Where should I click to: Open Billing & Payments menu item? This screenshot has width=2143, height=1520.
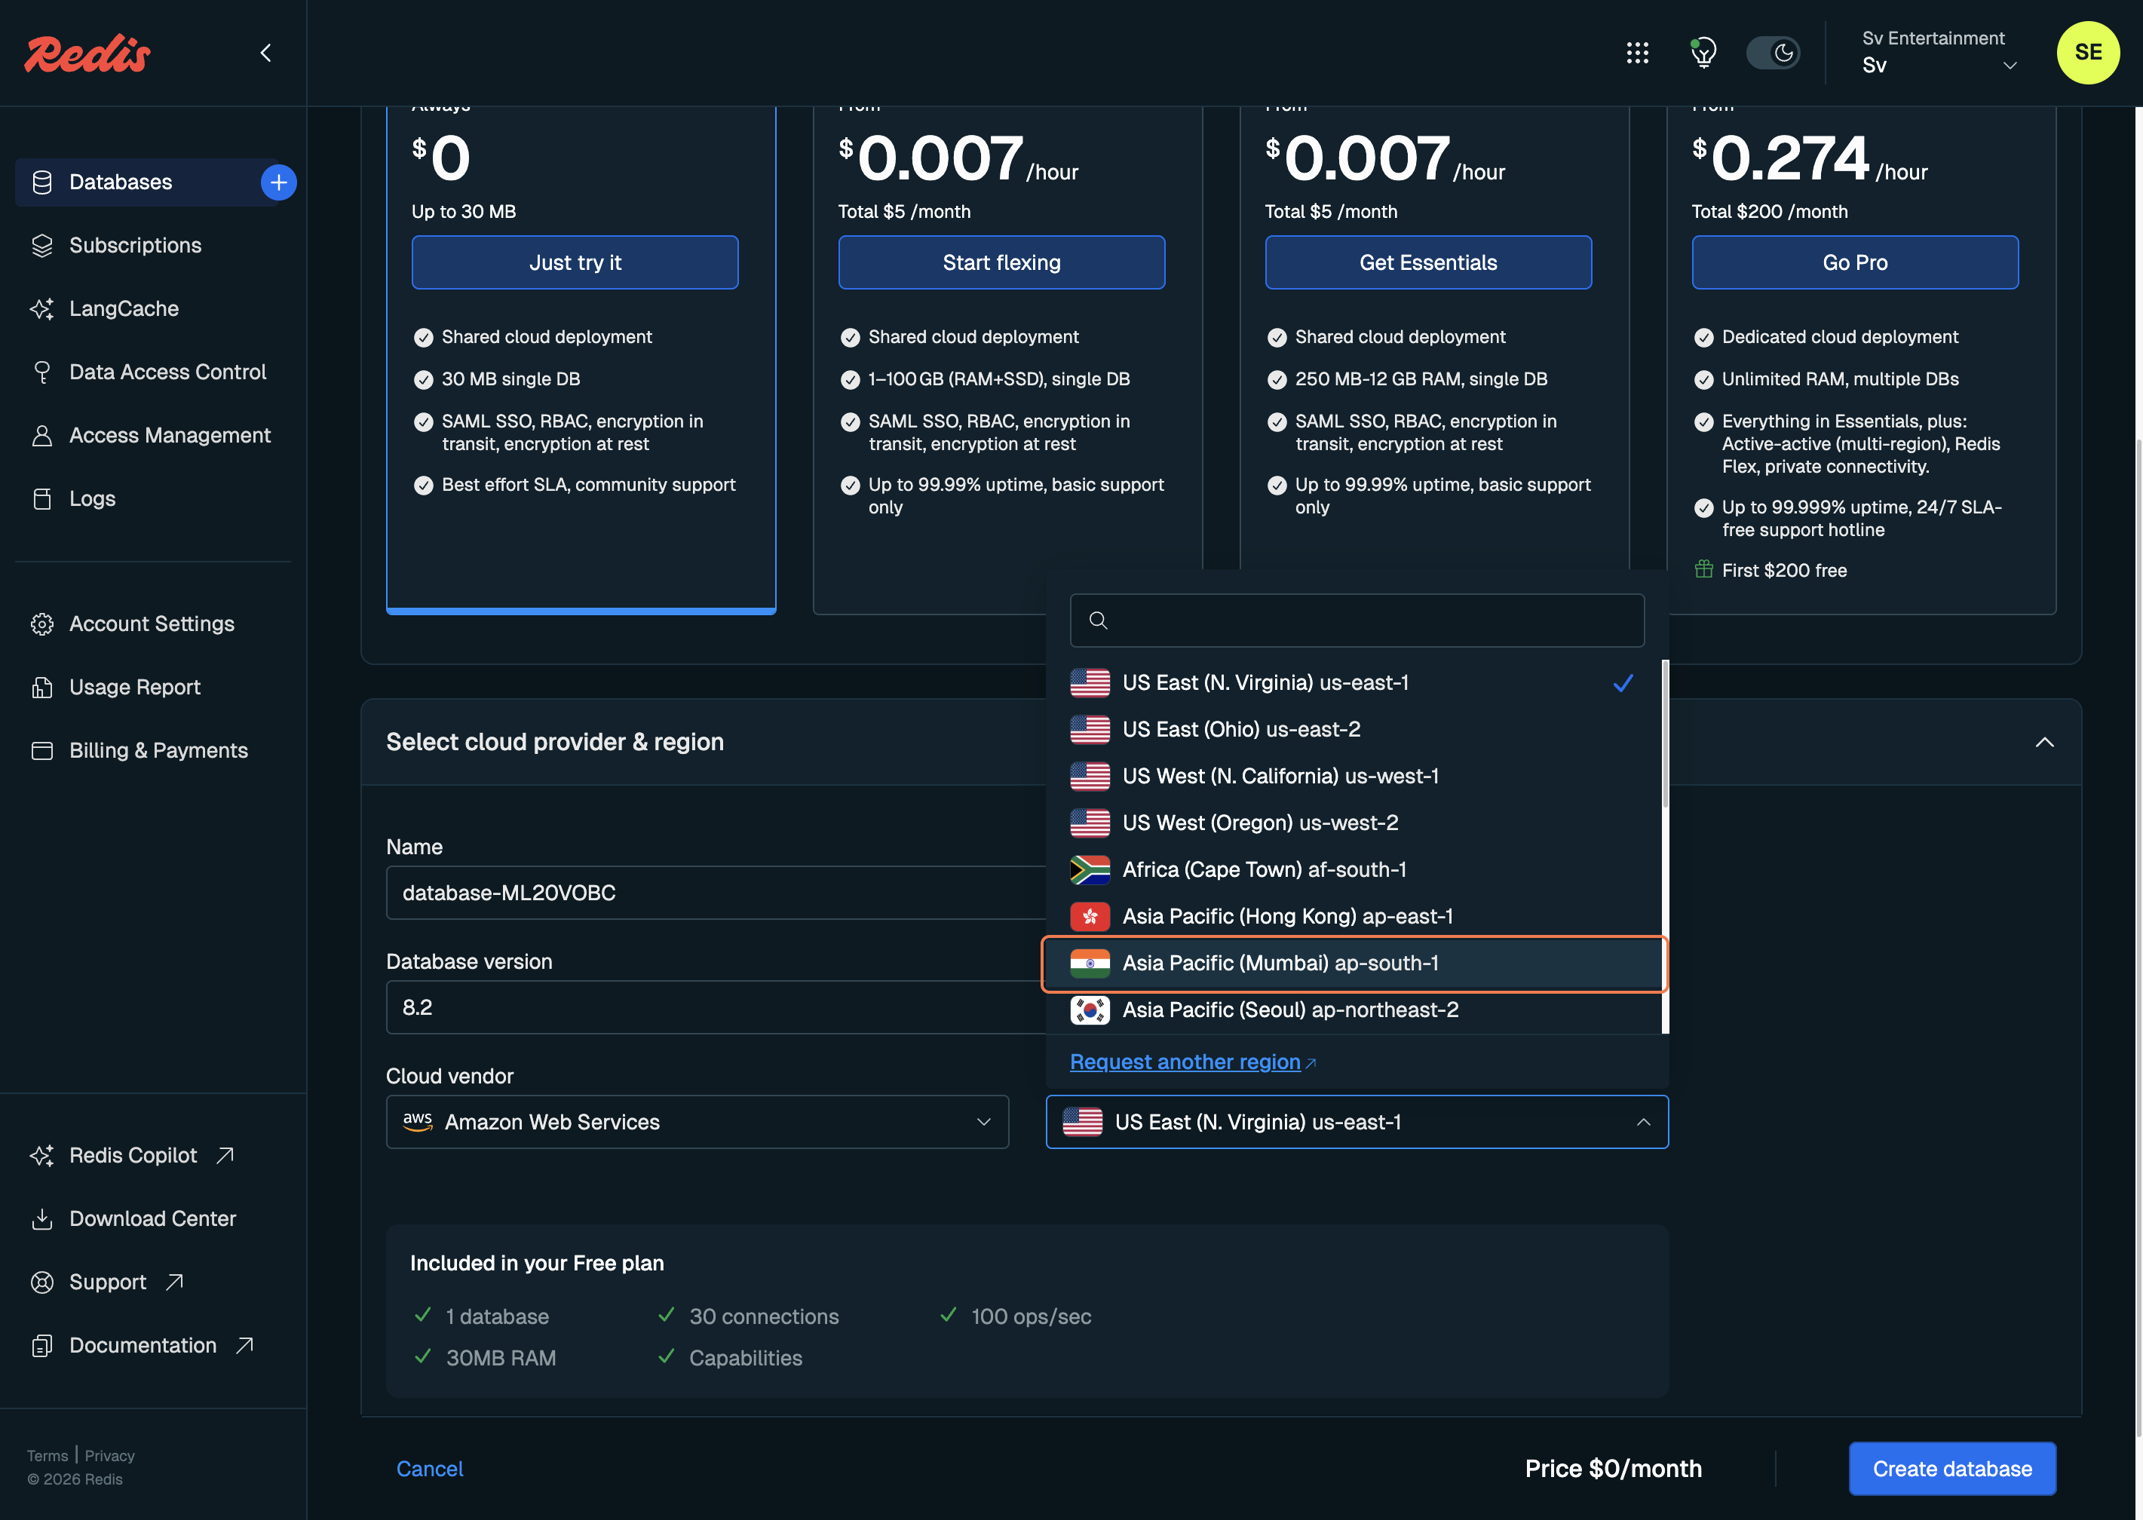(158, 751)
